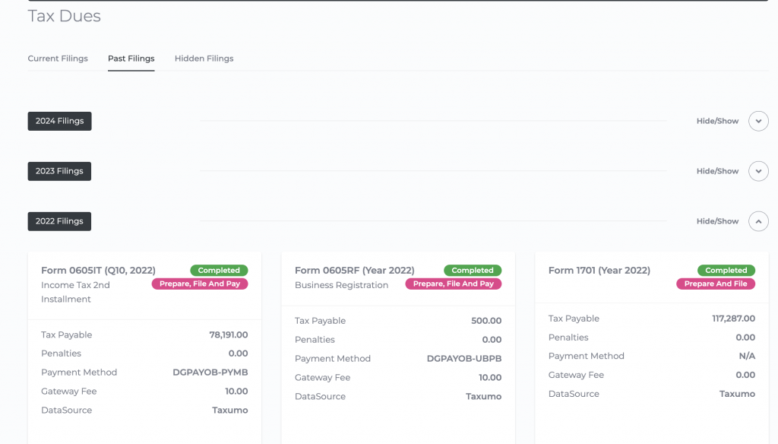Click Hide/Show text for 2022 Filings
The image size is (778, 444).
[x=717, y=221]
